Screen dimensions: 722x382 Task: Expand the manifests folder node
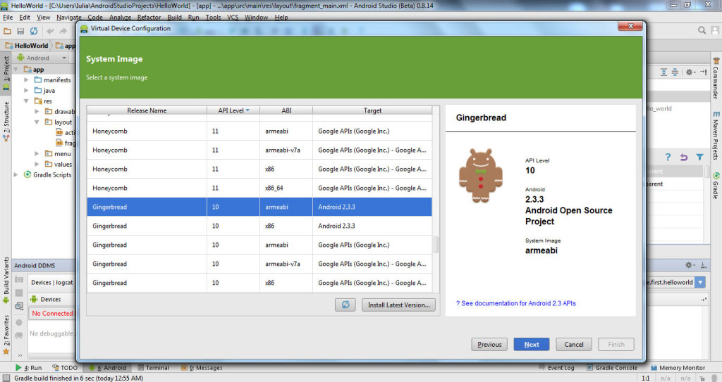pos(26,80)
